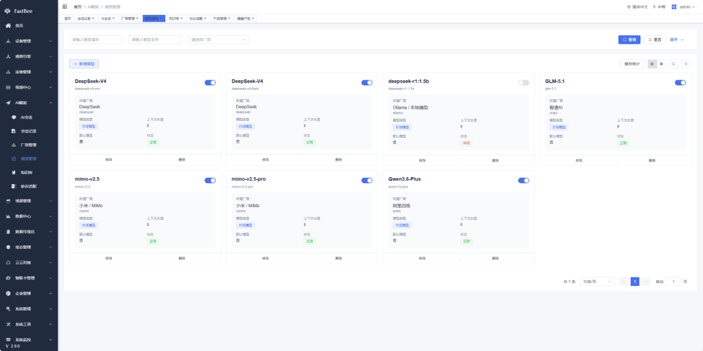Collapse the AI赋能 sidebar menu
Viewport: 703px width, 351px height.
coord(29,103)
